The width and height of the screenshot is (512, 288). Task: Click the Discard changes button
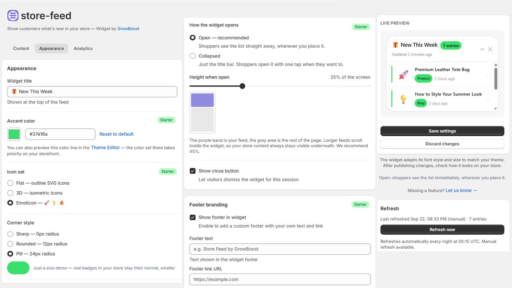tap(442, 144)
